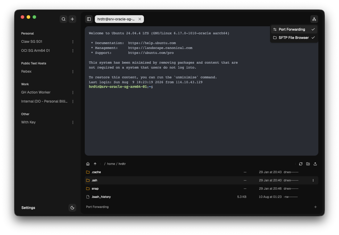The height and width of the screenshot is (235, 339).
Task: Toggle Port Forwarding panel option
Action: pyautogui.click(x=294, y=29)
